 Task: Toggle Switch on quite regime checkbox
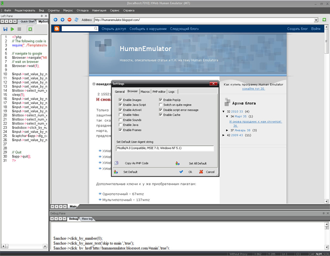coord(161,105)
